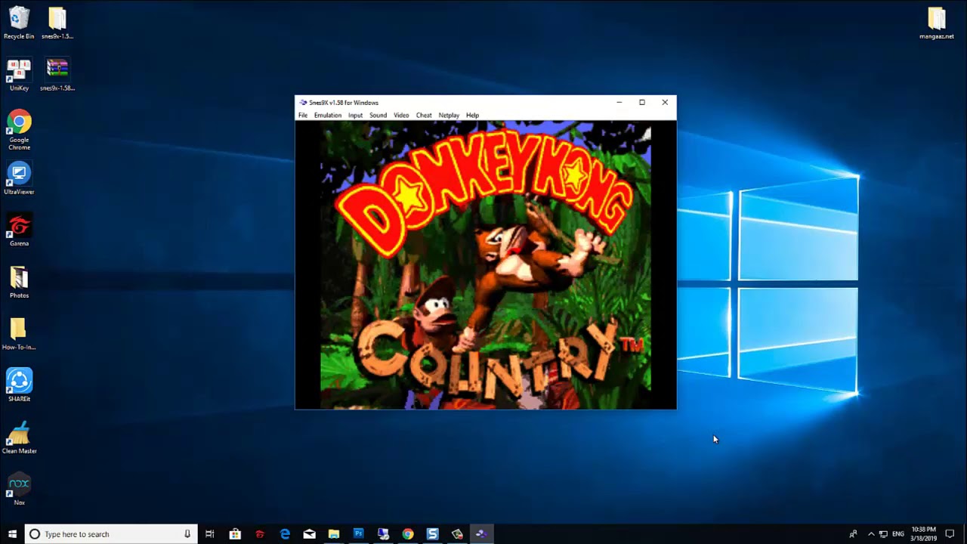This screenshot has height=544, width=967.
Task: Show hidden system tray icons
Action: coord(871,534)
